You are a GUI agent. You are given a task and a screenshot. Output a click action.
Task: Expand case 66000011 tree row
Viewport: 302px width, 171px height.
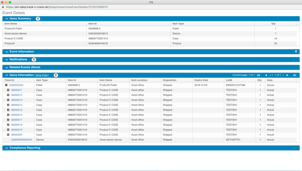click(x=8, y=90)
